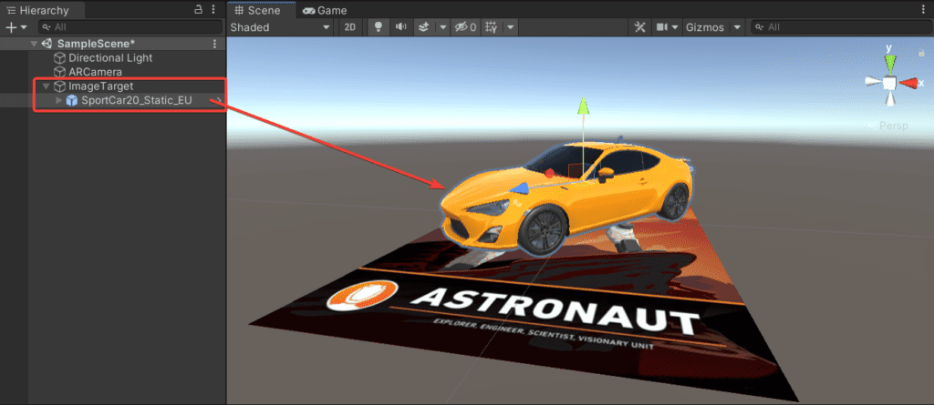Click bottom white cone of orientation gizmo
This screenshot has width=934, height=405.
click(890, 99)
